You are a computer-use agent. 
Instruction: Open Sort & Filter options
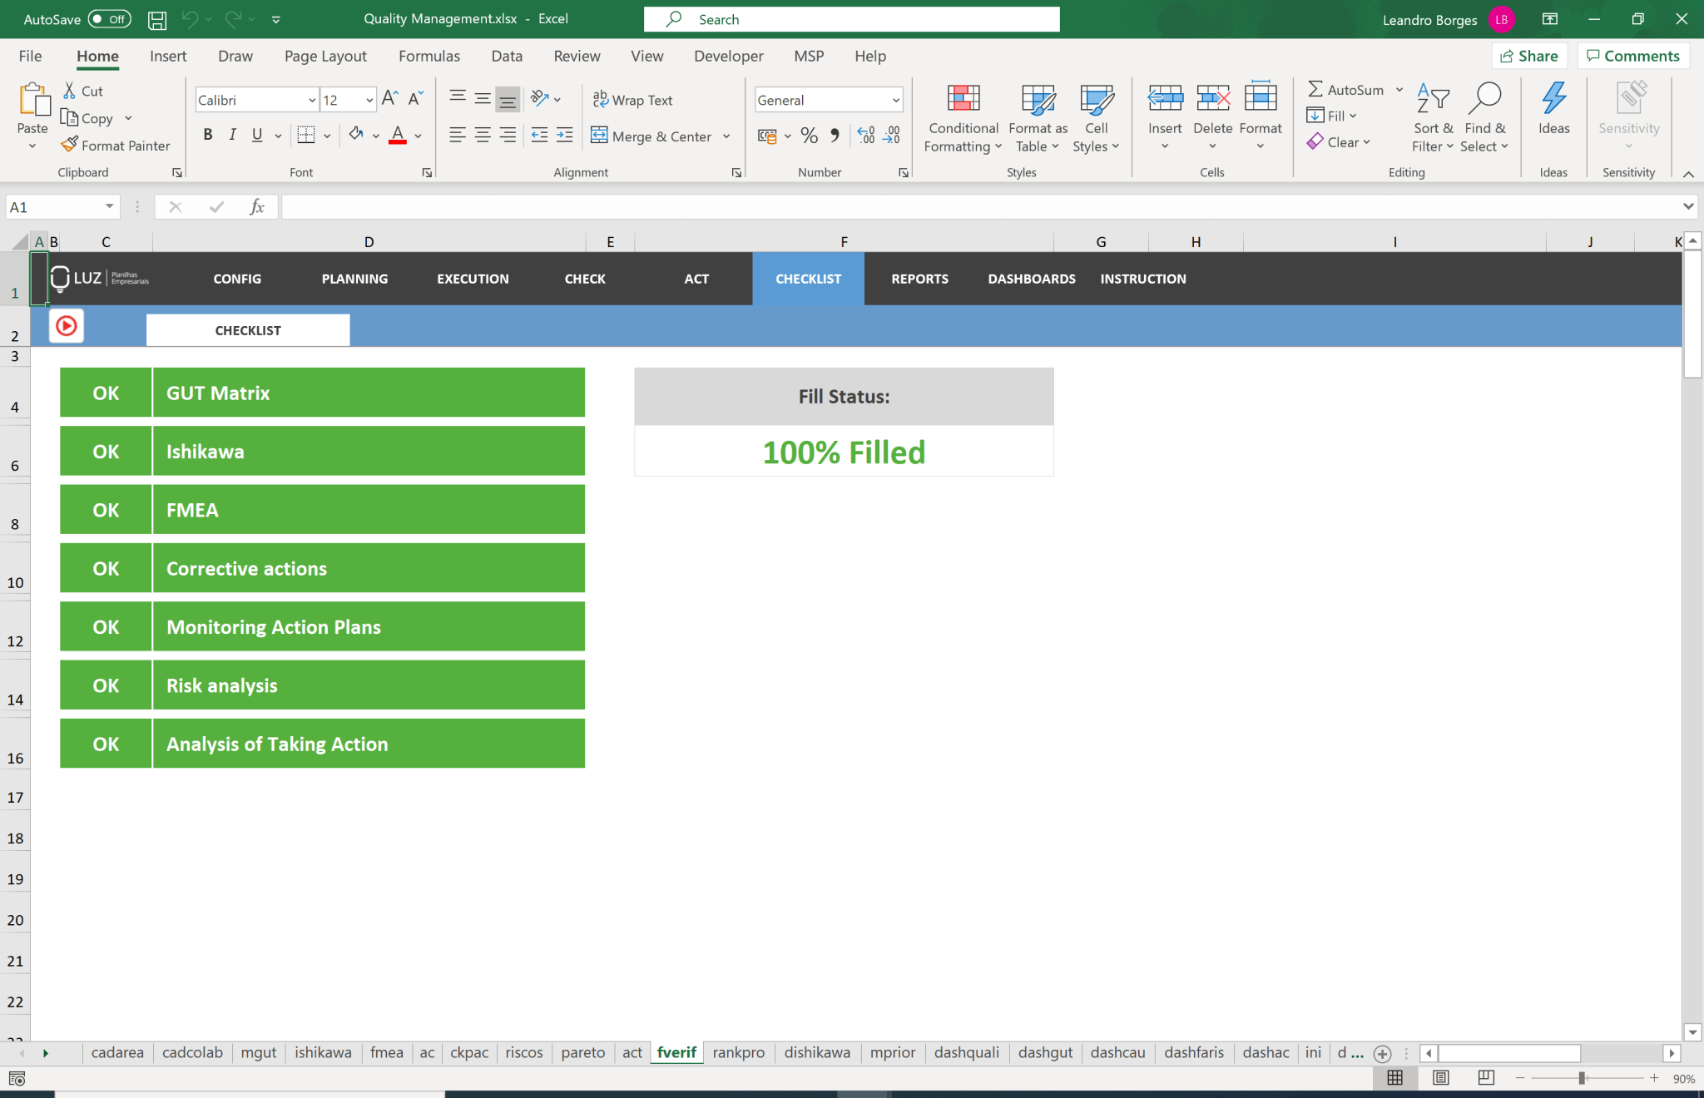pyautogui.click(x=1433, y=116)
